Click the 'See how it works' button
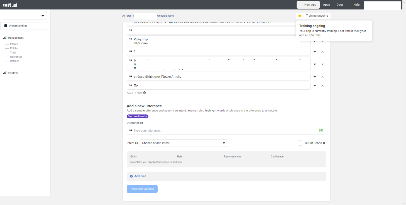The image size is (406, 205). click(138, 116)
